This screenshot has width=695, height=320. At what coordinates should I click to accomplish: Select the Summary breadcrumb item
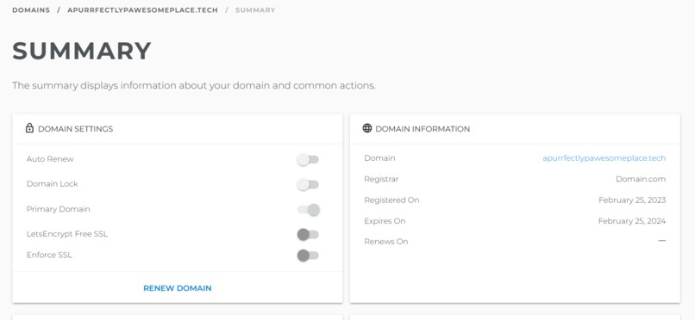(x=255, y=9)
